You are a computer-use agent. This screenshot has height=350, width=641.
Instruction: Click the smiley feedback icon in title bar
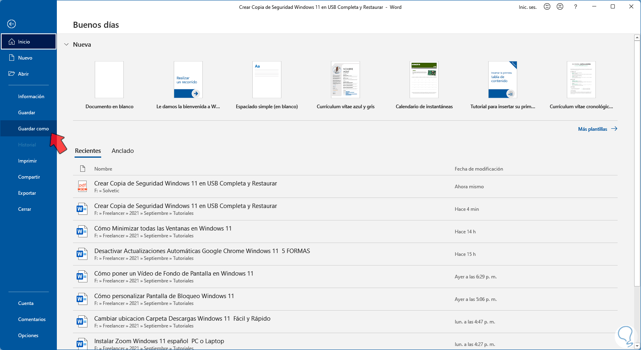click(547, 7)
